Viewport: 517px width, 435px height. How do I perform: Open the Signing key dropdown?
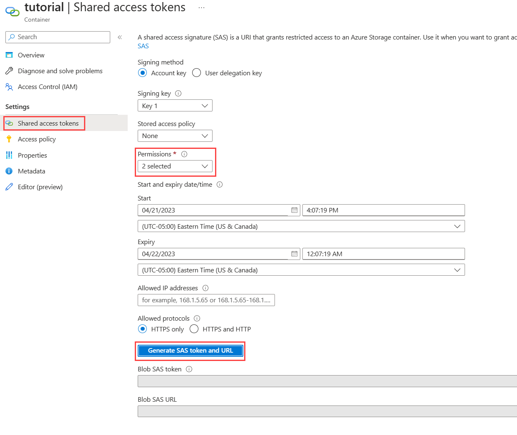click(x=175, y=105)
